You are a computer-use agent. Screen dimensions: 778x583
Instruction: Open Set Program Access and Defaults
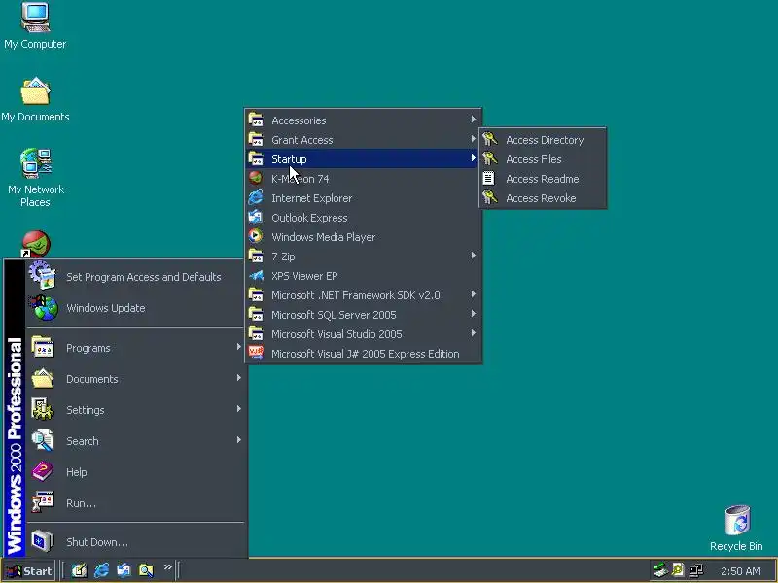pos(135,277)
